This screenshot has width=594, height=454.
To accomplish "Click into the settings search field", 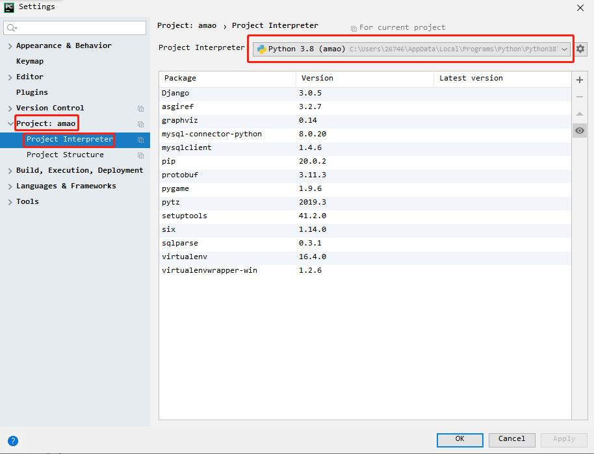I will [75, 28].
